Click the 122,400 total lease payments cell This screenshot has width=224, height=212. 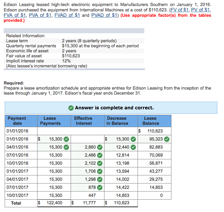pyautogui.click(x=54, y=203)
